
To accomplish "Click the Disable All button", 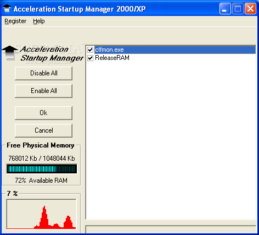I will click(x=43, y=73).
